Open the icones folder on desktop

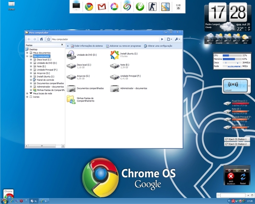pos(11,6)
